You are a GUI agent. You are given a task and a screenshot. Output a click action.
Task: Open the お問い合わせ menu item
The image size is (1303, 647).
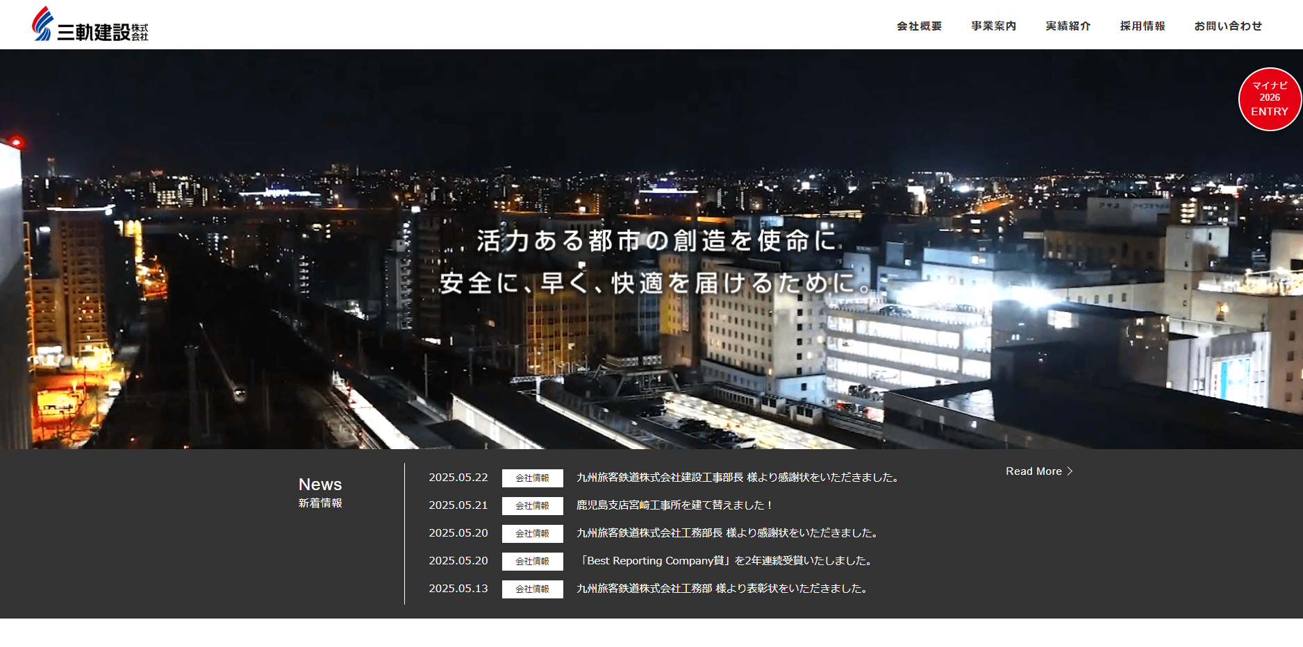tap(1228, 26)
